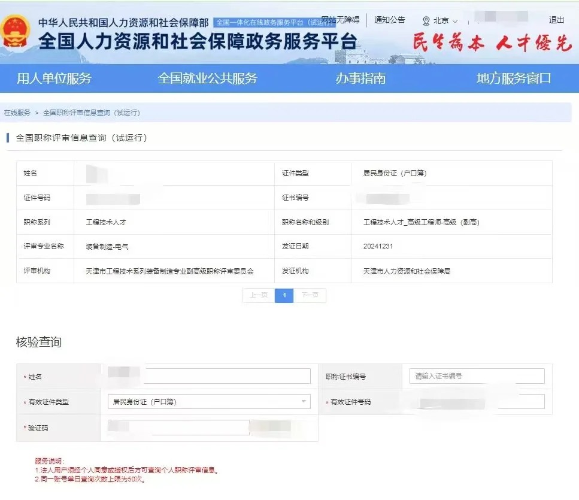This screenshot has width=579, height=500.
Task: Open the 通知公告 announcements link
Action: coord(390,20)
